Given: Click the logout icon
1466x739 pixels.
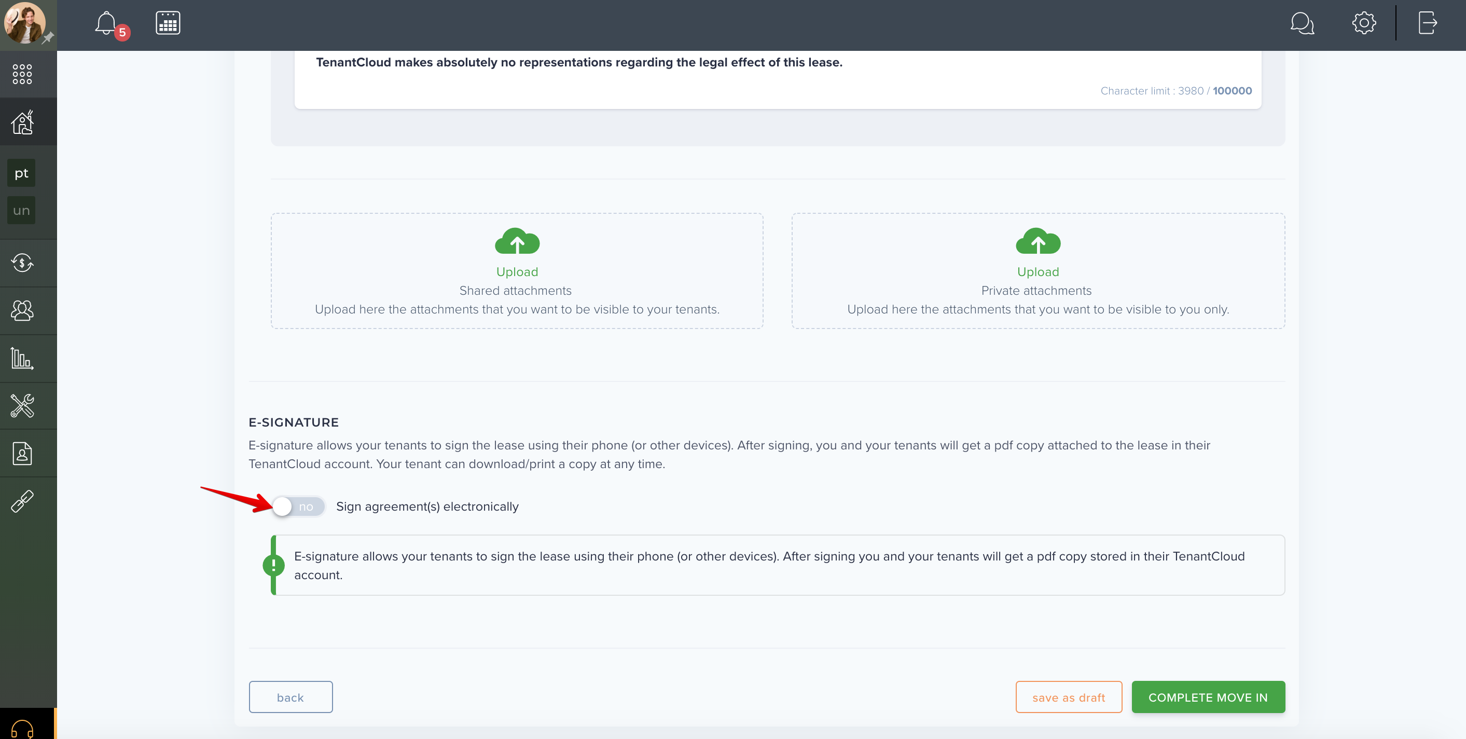Looking at the screenshot, I should (1427, 23).
